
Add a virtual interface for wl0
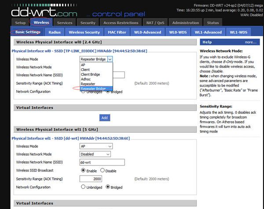(x=105, y=118)
